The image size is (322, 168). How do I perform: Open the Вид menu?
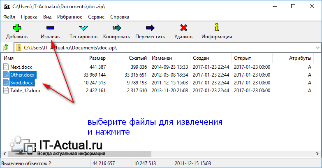pos(47,17)
